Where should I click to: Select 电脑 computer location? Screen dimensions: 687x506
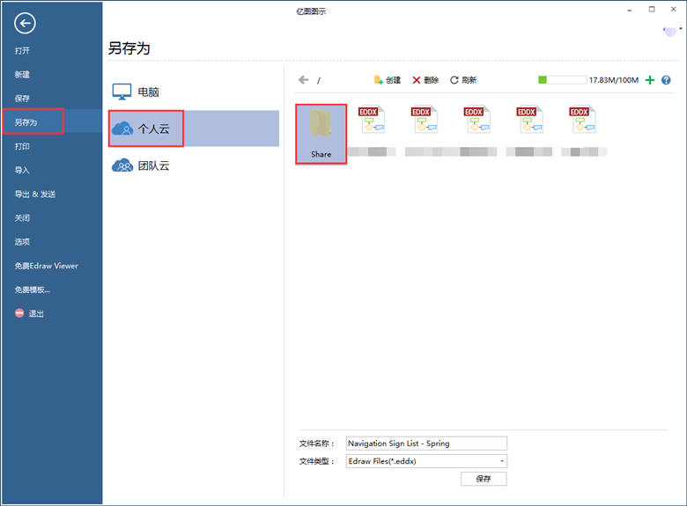pos(148,92)
